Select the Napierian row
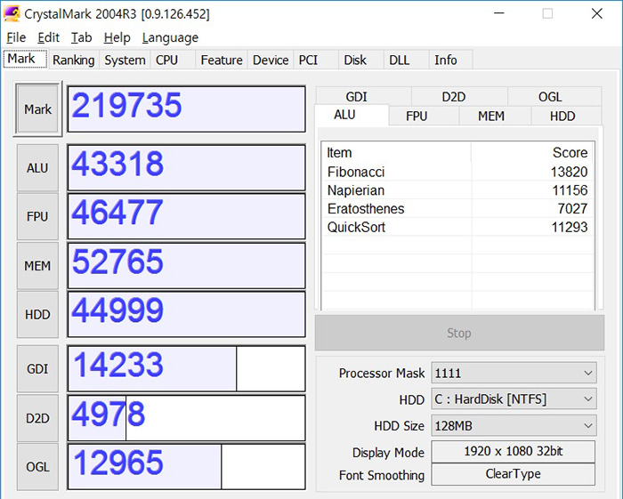The height and width of the screenshot is (499, 623). pyautogui.click(x=457, y=190)
